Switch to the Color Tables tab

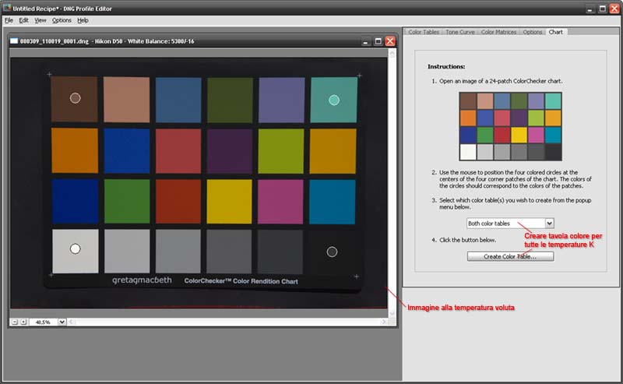point(424,32)
